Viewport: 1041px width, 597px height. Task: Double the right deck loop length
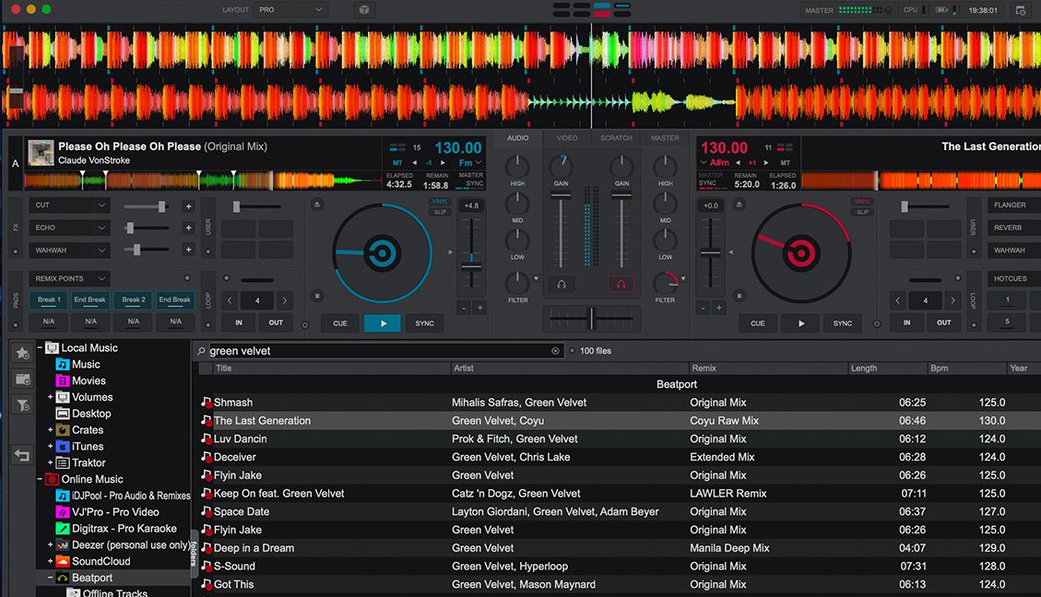coord(952,300)
